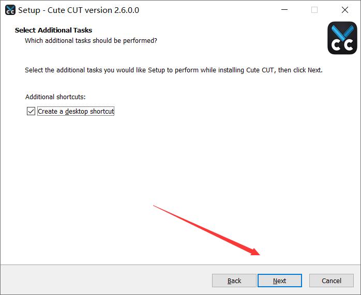
Task: Click the 'Setup - Cute CUT version 2.6.0.0' title
Action: [x=79, y=10]
